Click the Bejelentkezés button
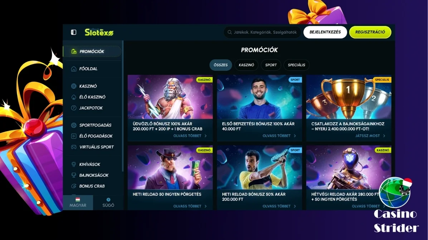The height and width of the screenshot is (240, 428). [325, 32]
